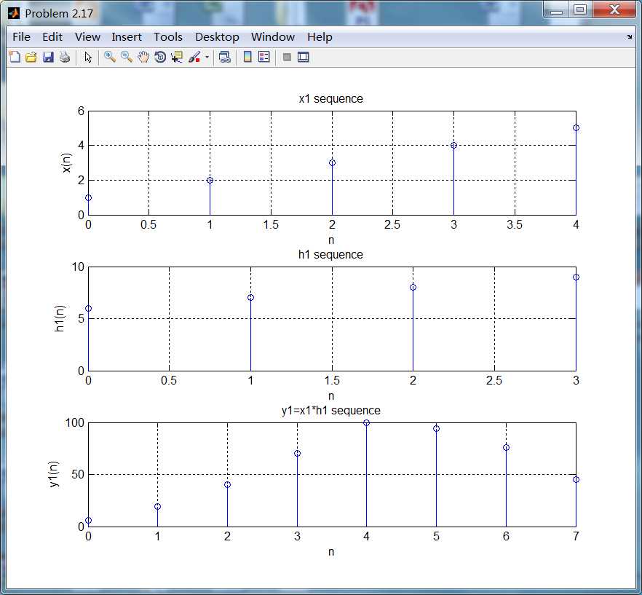Open the Window menu
642x595 pixels.
273,37
